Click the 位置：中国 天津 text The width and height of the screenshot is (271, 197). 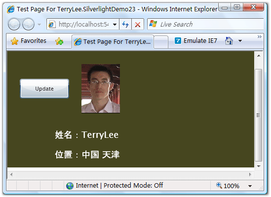click(x=87, y=154)
